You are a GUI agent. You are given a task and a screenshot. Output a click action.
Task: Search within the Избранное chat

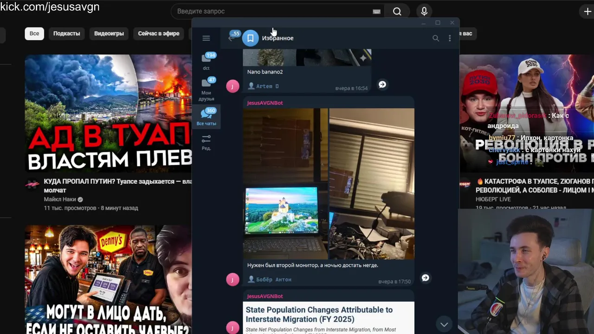click(x=436, y=39)
